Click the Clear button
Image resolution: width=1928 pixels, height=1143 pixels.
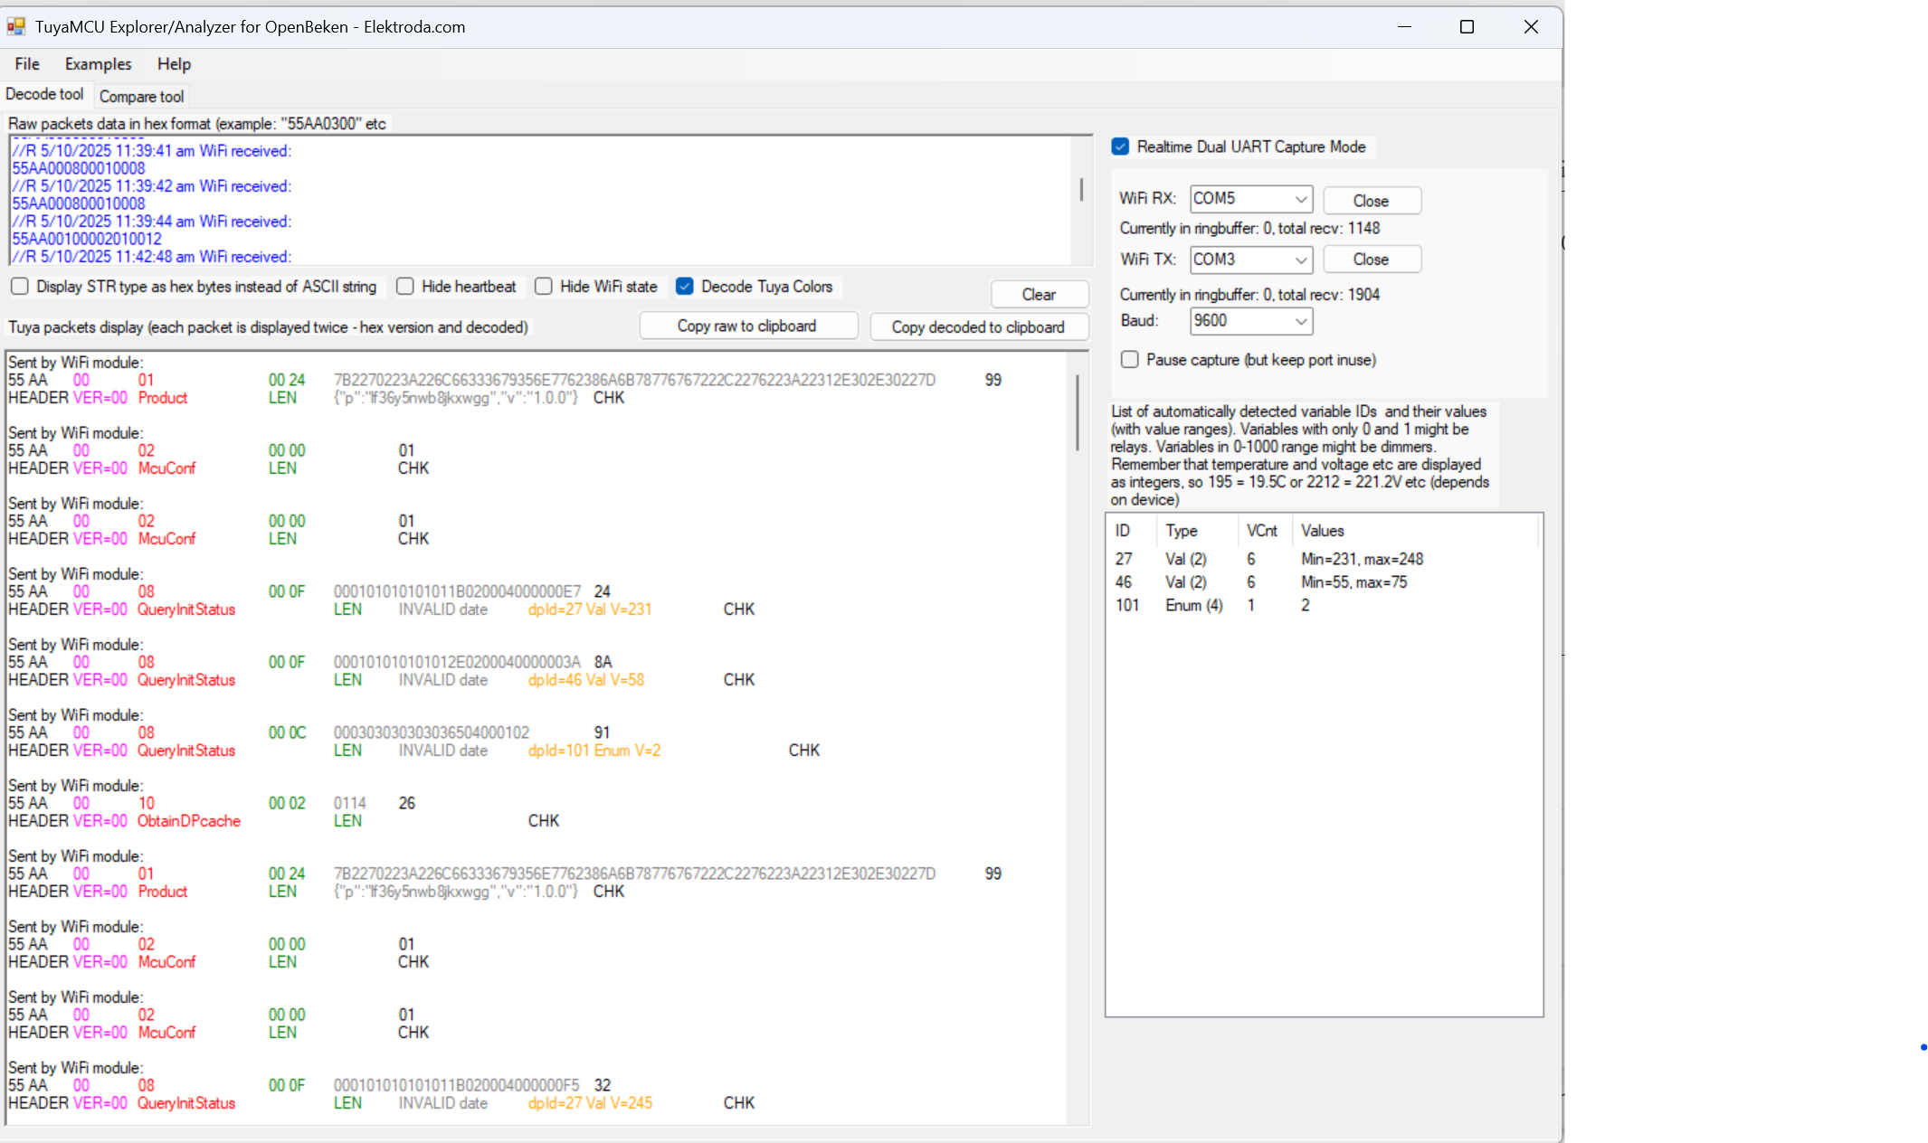tap(1039, 295)
